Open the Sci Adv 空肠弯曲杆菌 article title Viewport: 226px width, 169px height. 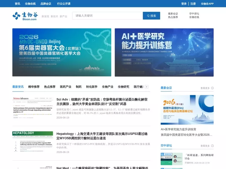tap(102, 102)
